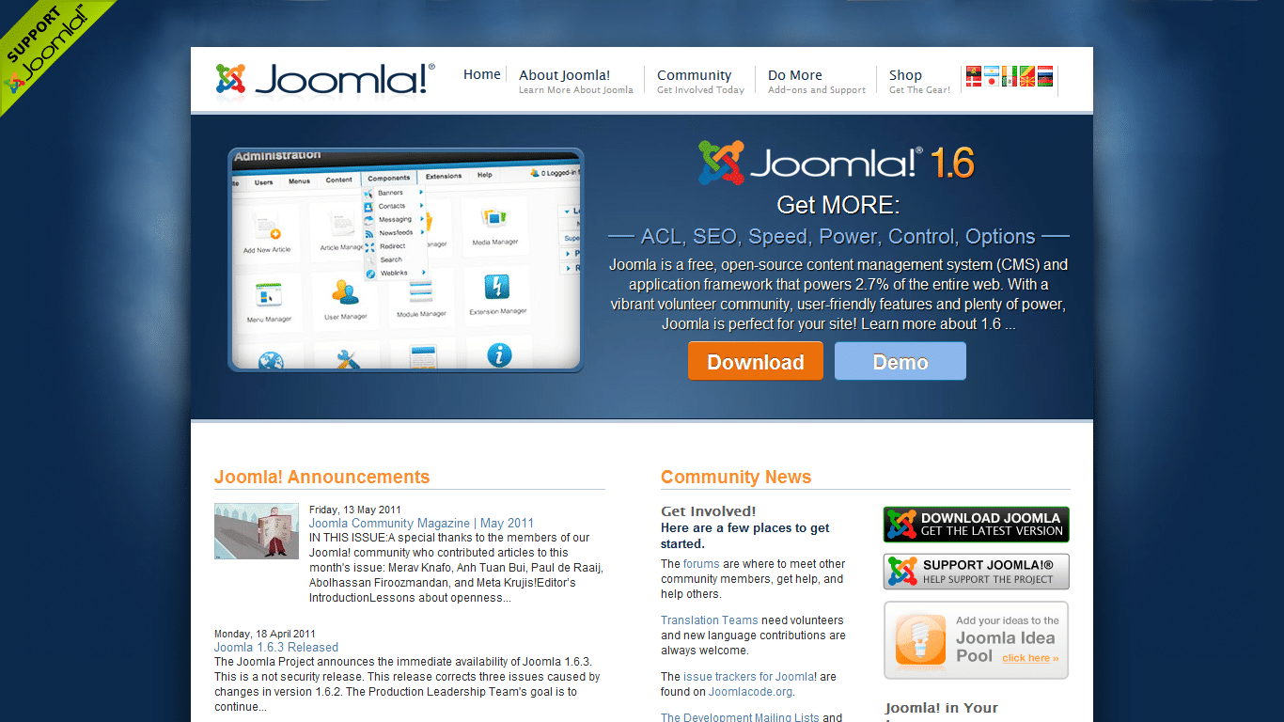This screenshot has height=722, width=1284.
Task: Click the orange Download button
Action: (756, 362)
